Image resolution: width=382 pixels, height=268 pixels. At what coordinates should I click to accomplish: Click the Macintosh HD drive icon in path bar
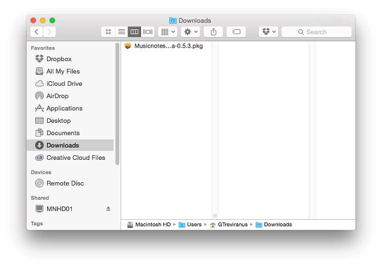coord(130,225)
